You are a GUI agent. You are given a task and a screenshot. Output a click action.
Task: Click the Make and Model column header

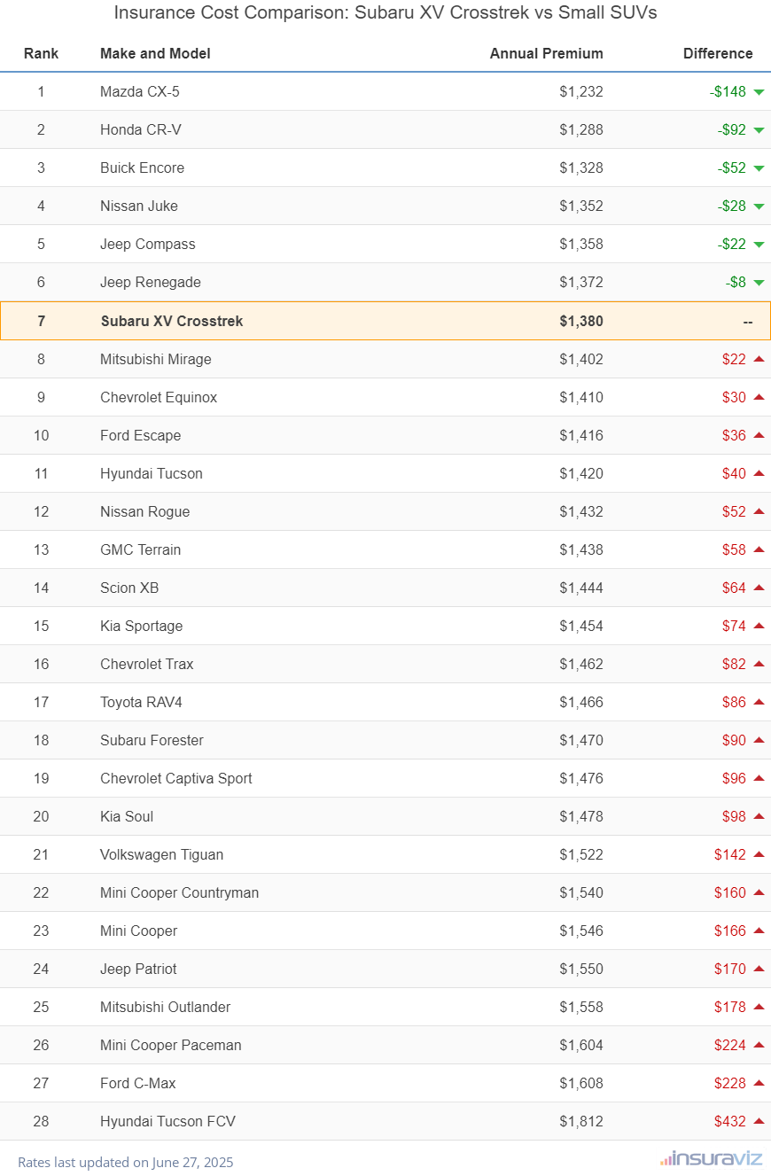click(x=155, y=53)
